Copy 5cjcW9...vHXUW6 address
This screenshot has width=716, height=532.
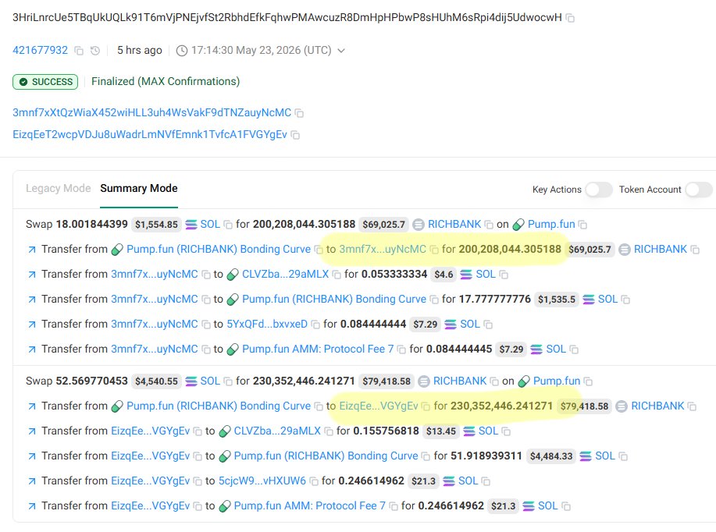(314, 481)
